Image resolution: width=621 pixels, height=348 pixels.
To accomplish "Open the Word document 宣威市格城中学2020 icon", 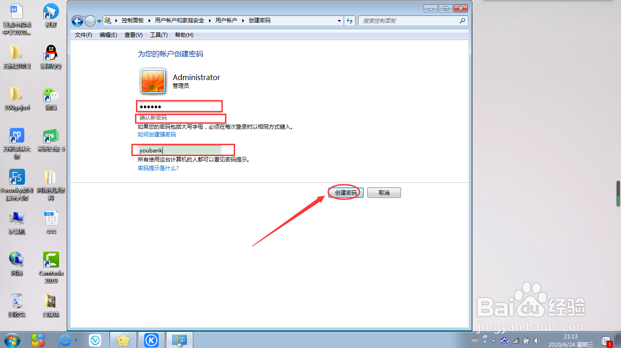I will 17,20.
